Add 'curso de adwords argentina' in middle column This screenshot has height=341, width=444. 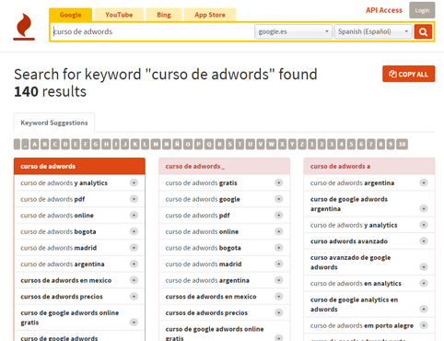coord(279,280)
